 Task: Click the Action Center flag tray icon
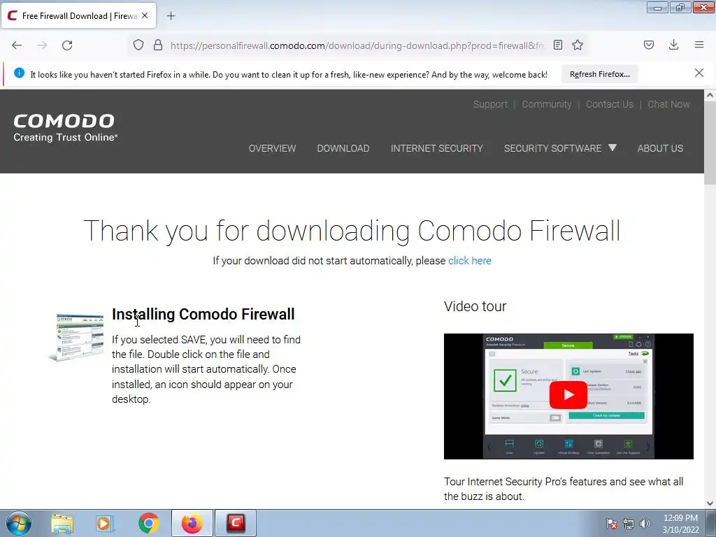pyautogui.click(x=611, y=524)
